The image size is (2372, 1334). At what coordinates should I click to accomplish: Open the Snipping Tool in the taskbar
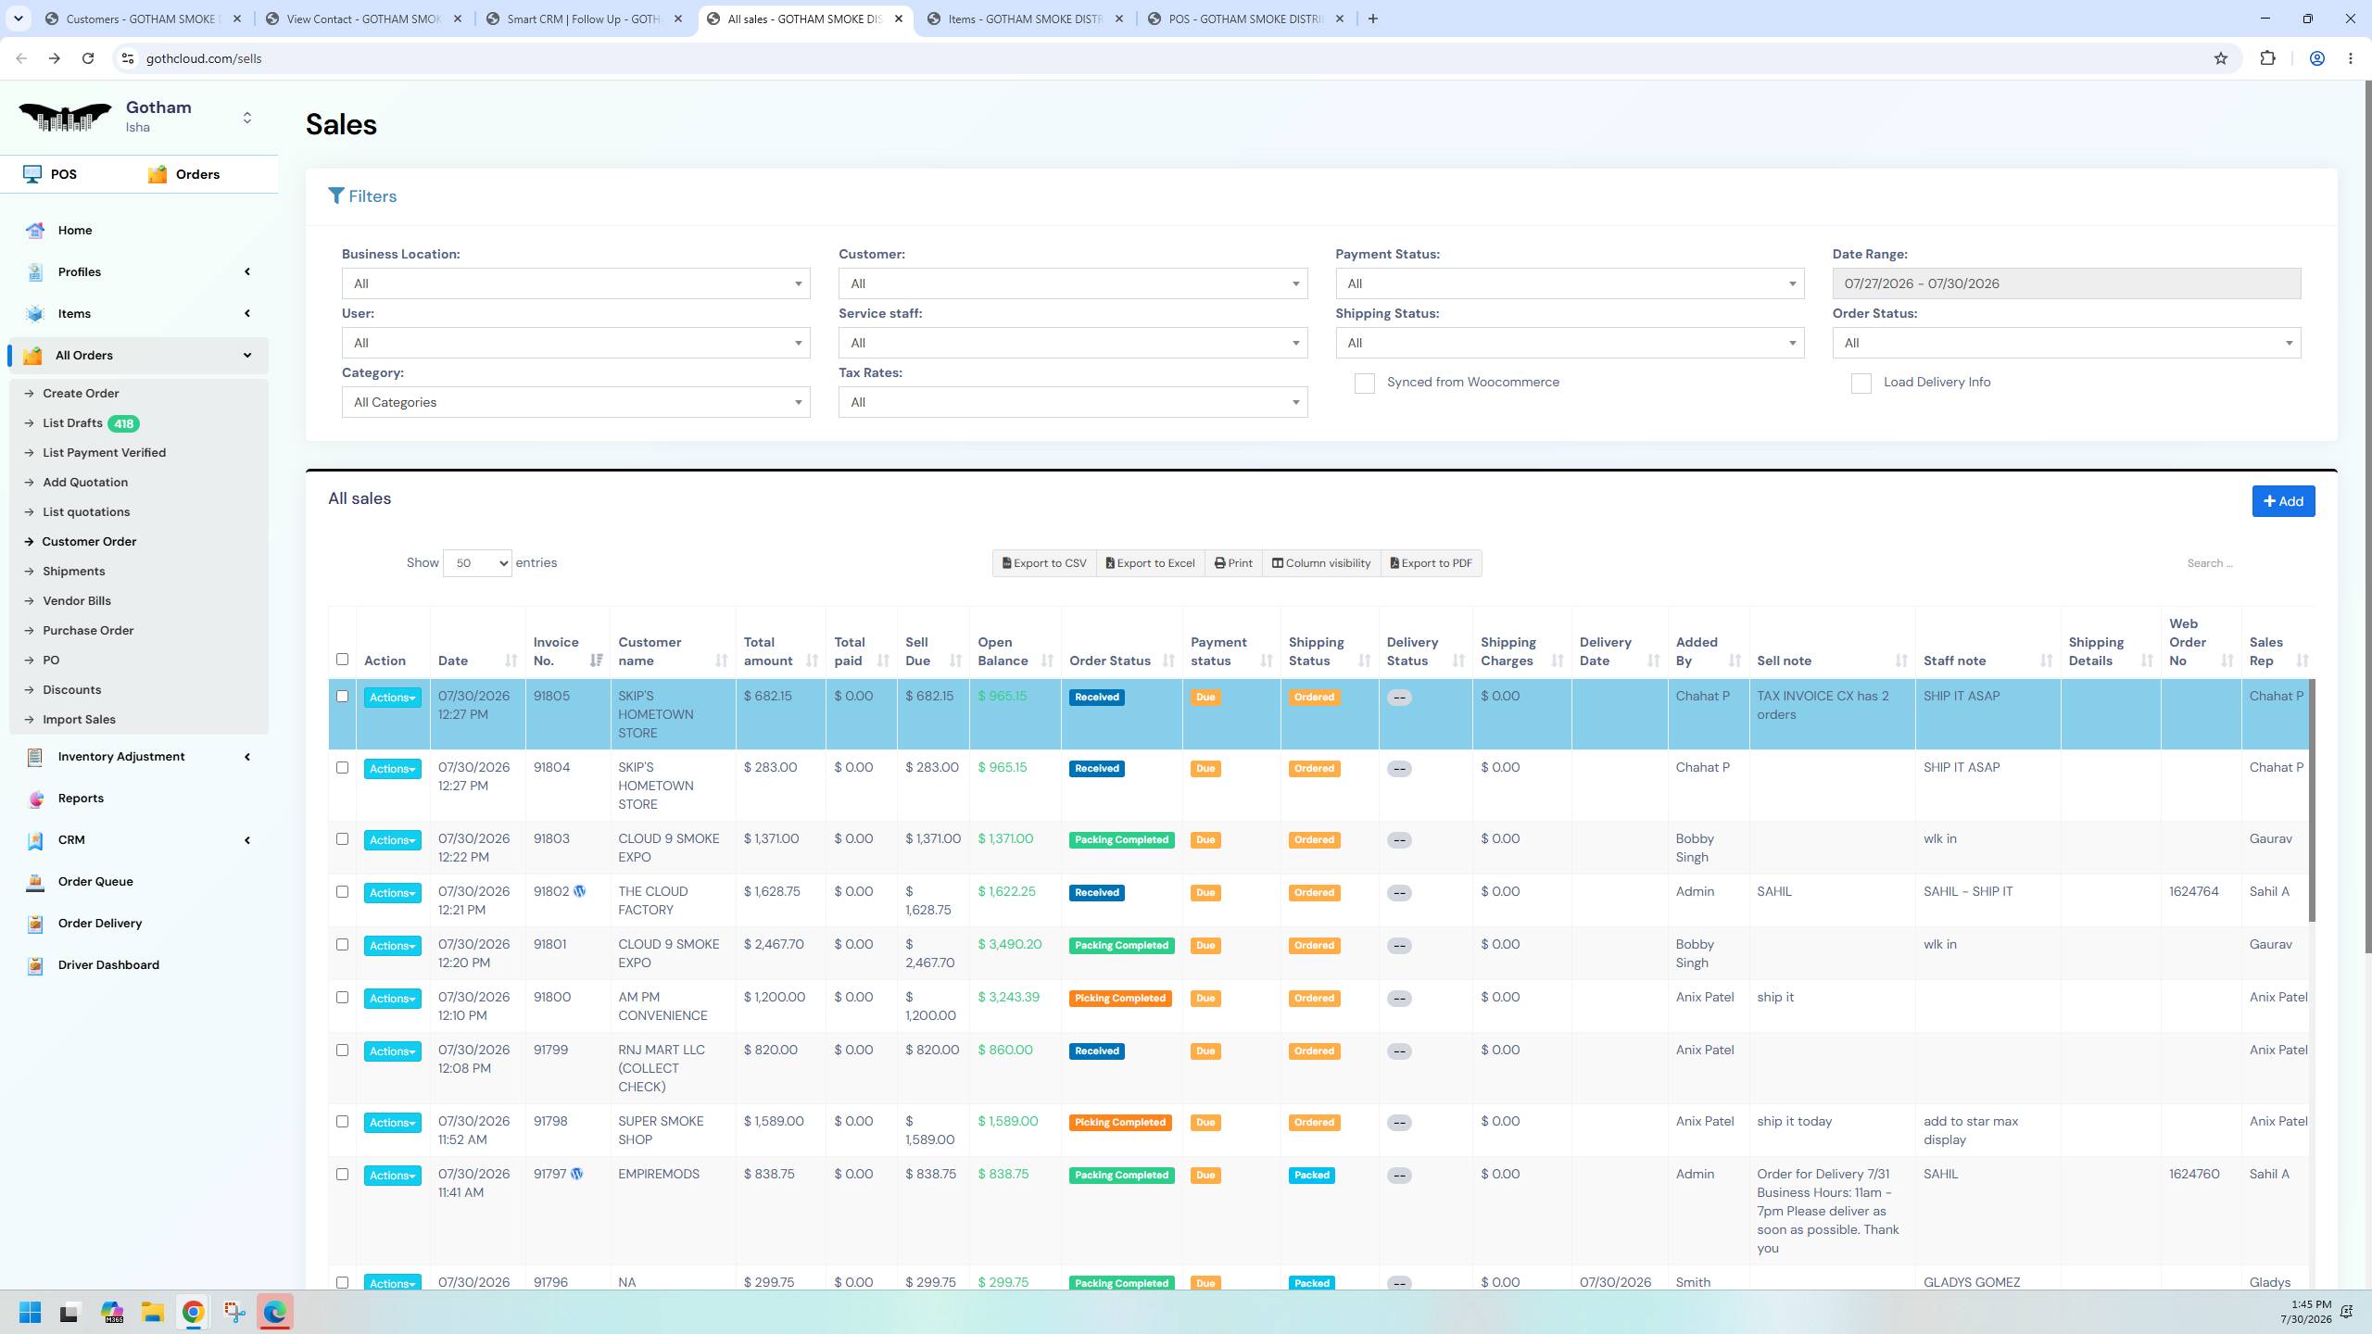point(234,1312)
